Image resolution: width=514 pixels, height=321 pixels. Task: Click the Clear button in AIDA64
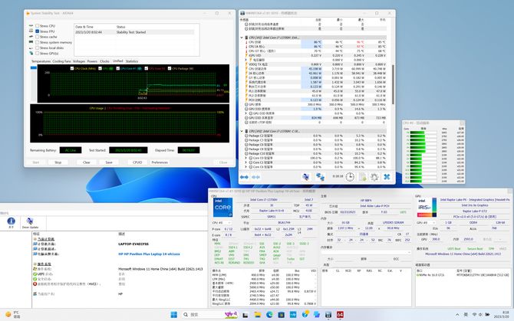[x=87, y=162]
